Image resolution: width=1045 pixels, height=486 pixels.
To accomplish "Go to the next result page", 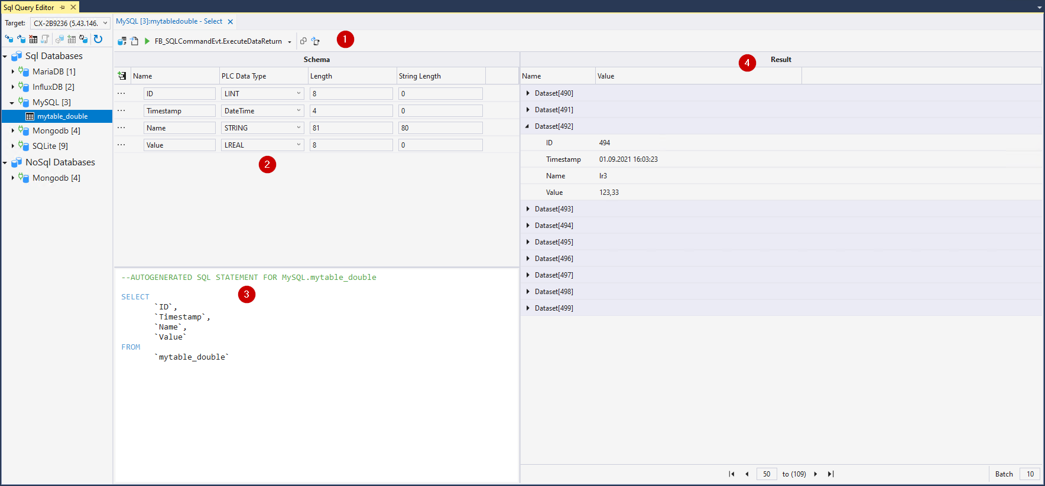I will [x=816, y=474].
